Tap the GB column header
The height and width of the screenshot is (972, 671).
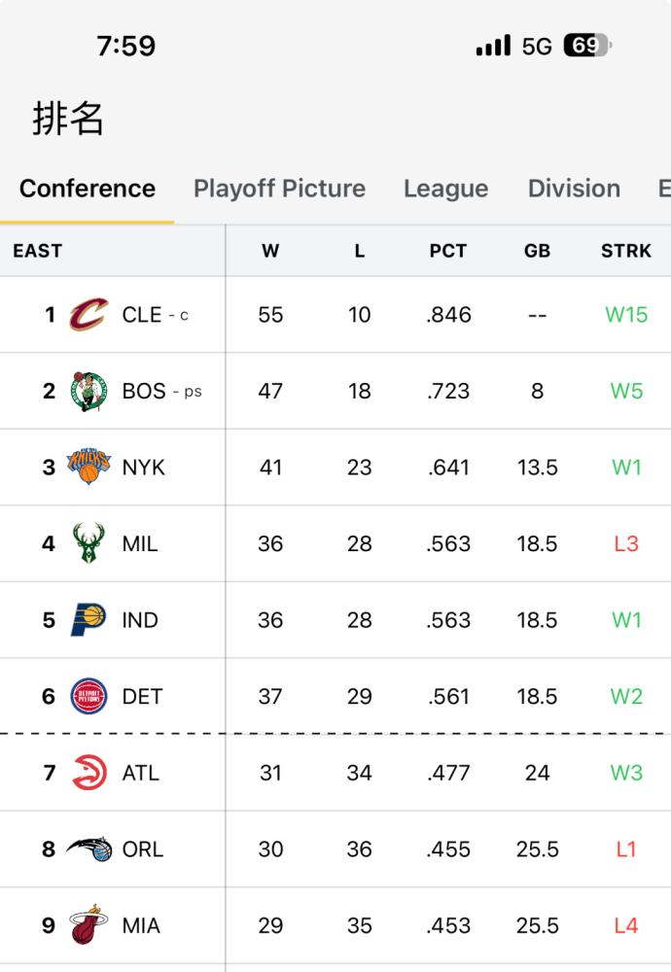(x=537, y=251)
